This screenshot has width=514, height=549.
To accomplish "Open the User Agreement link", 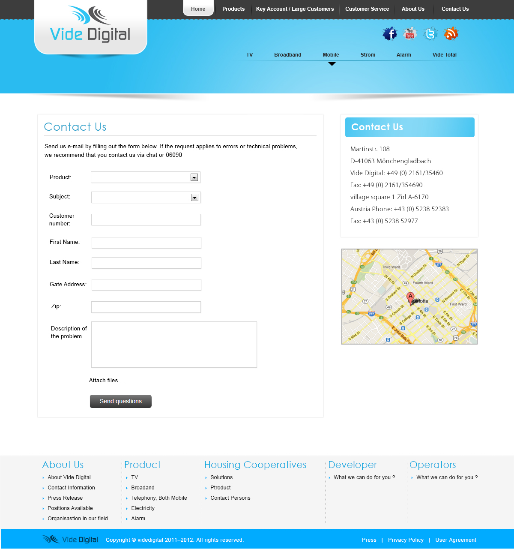I will (x=456, y=540).
